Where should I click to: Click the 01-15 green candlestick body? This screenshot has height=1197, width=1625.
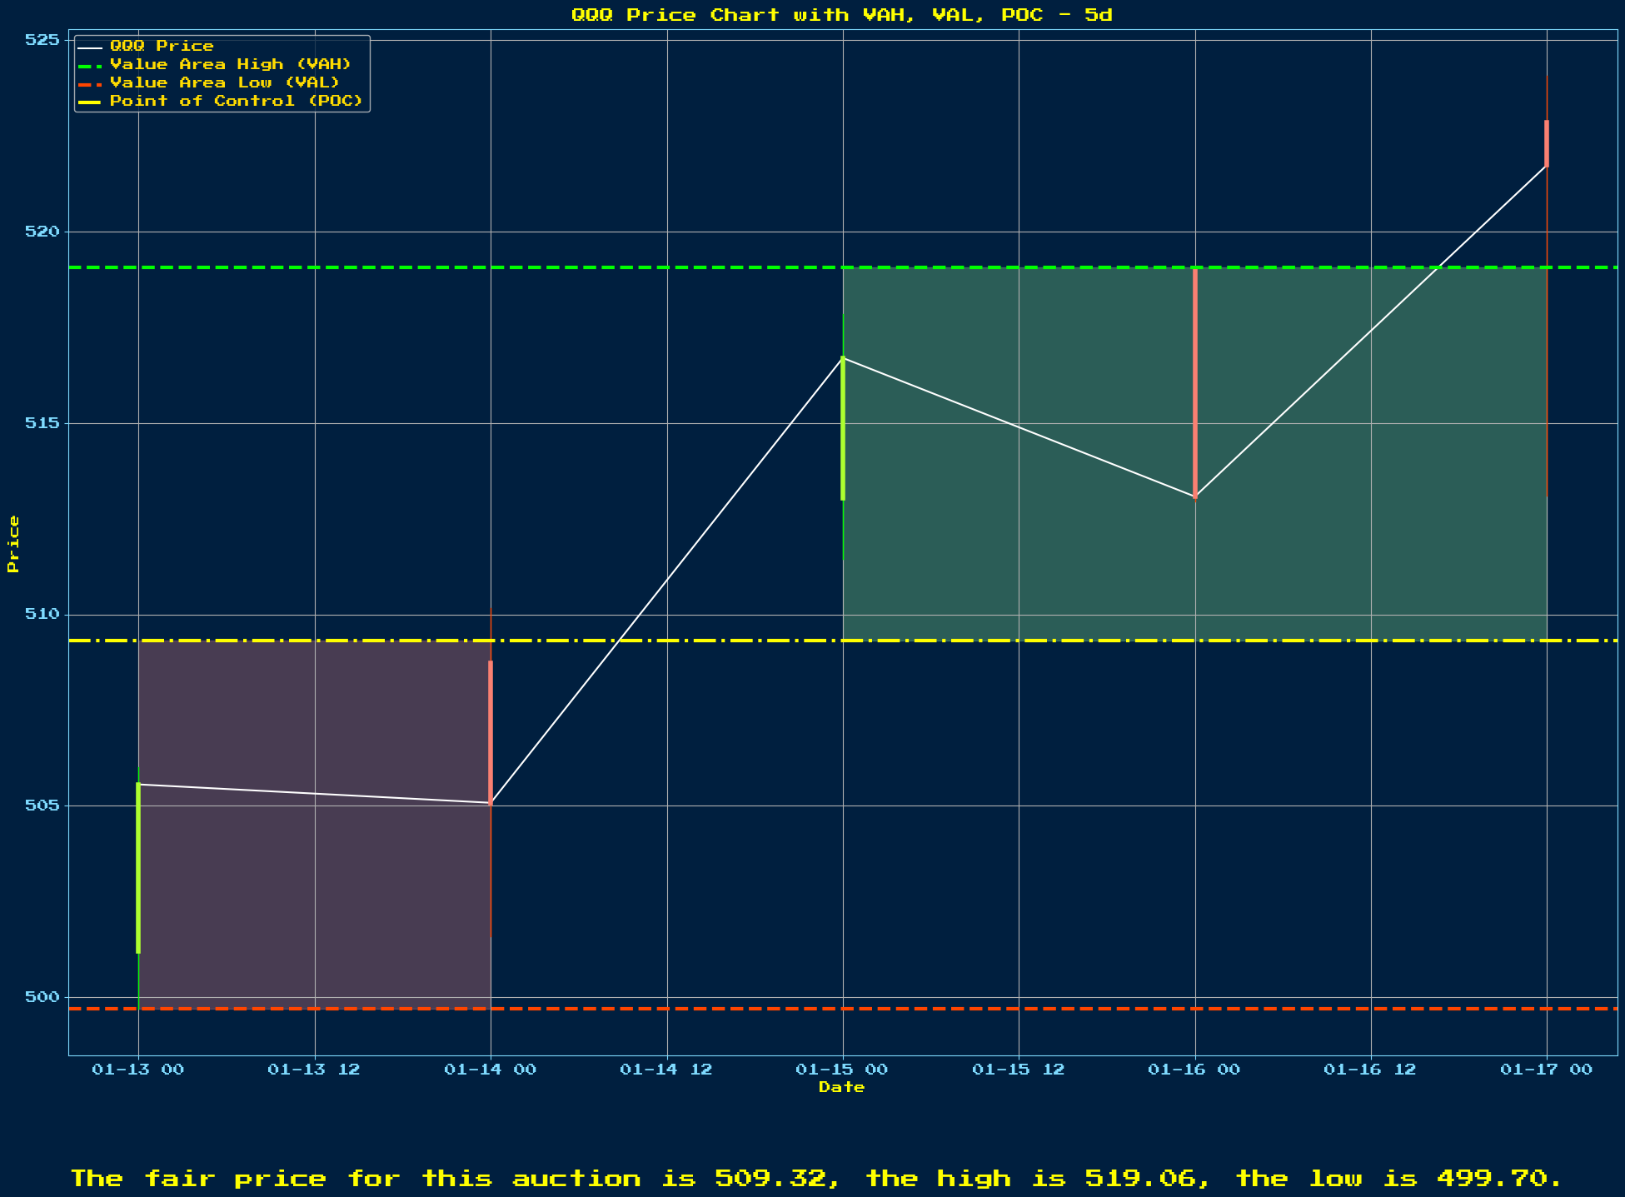pyautogui.click(x=843, y=428)
